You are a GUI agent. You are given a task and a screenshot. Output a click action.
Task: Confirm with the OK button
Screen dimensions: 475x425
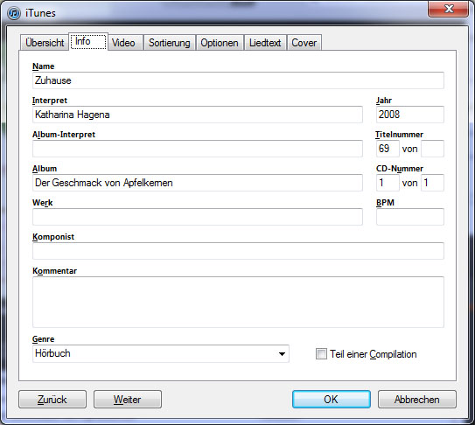(332, 400)
